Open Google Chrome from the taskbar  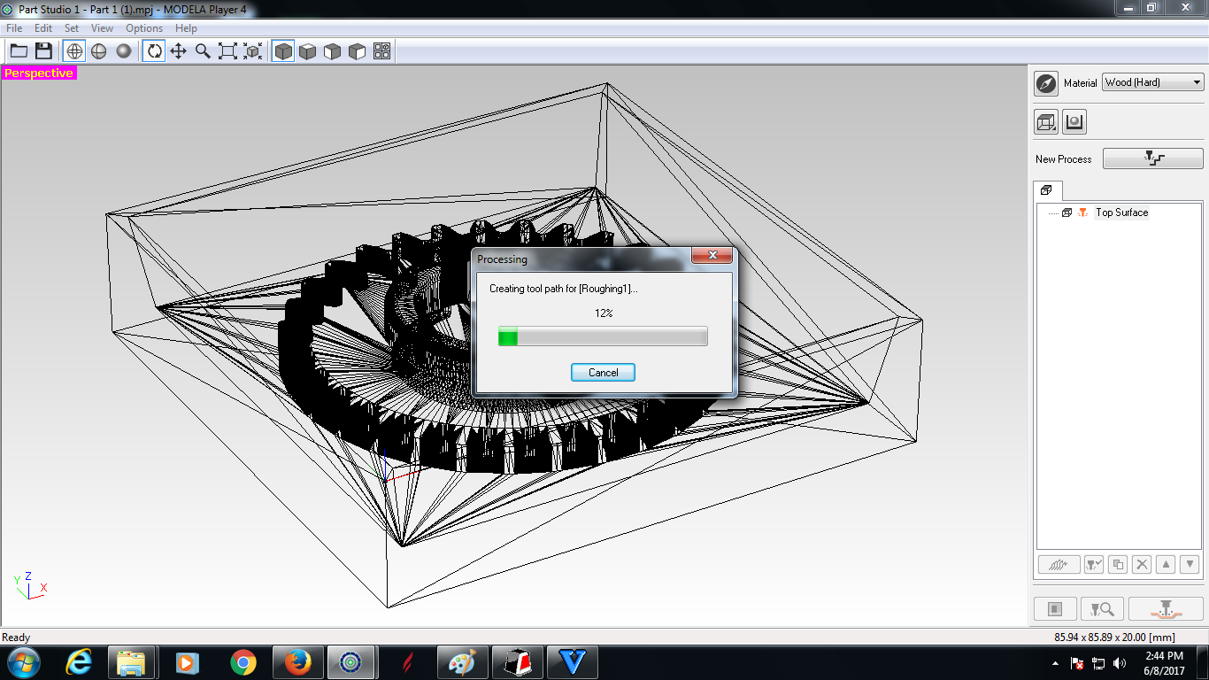coord(242,662)
